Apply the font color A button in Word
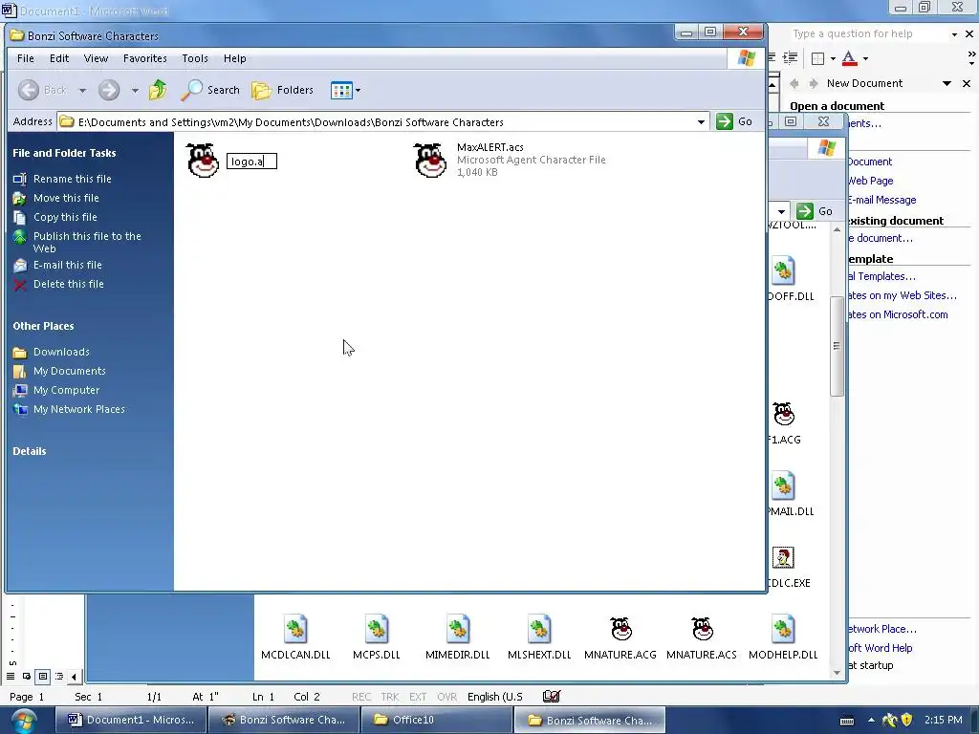Screen dimensions: 979x734 coord(849,58)
